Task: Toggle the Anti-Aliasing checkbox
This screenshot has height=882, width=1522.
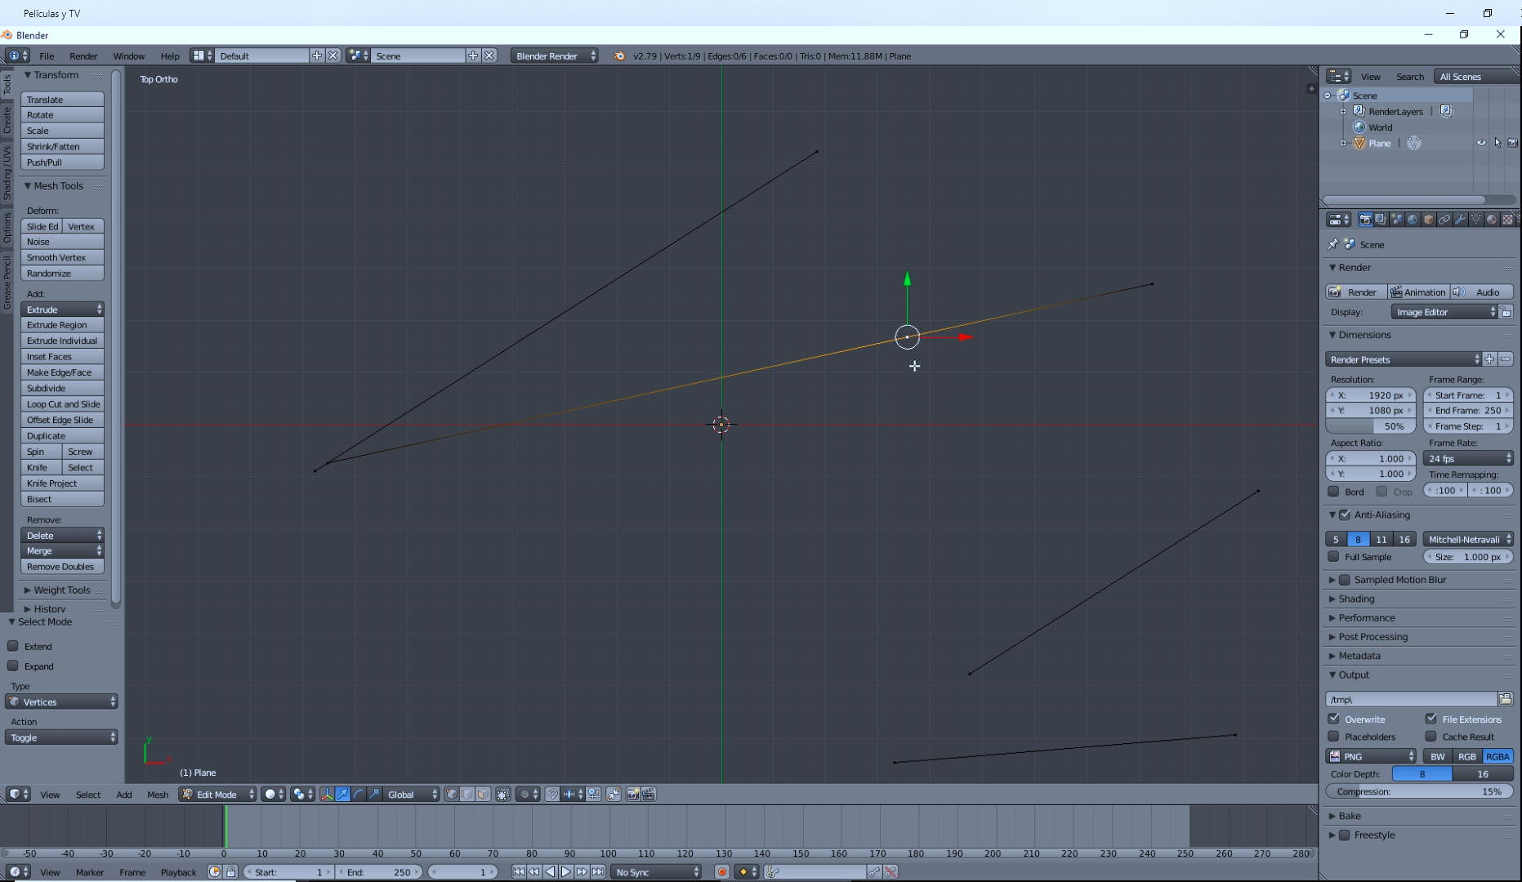Action: (x=1345, y=514)
